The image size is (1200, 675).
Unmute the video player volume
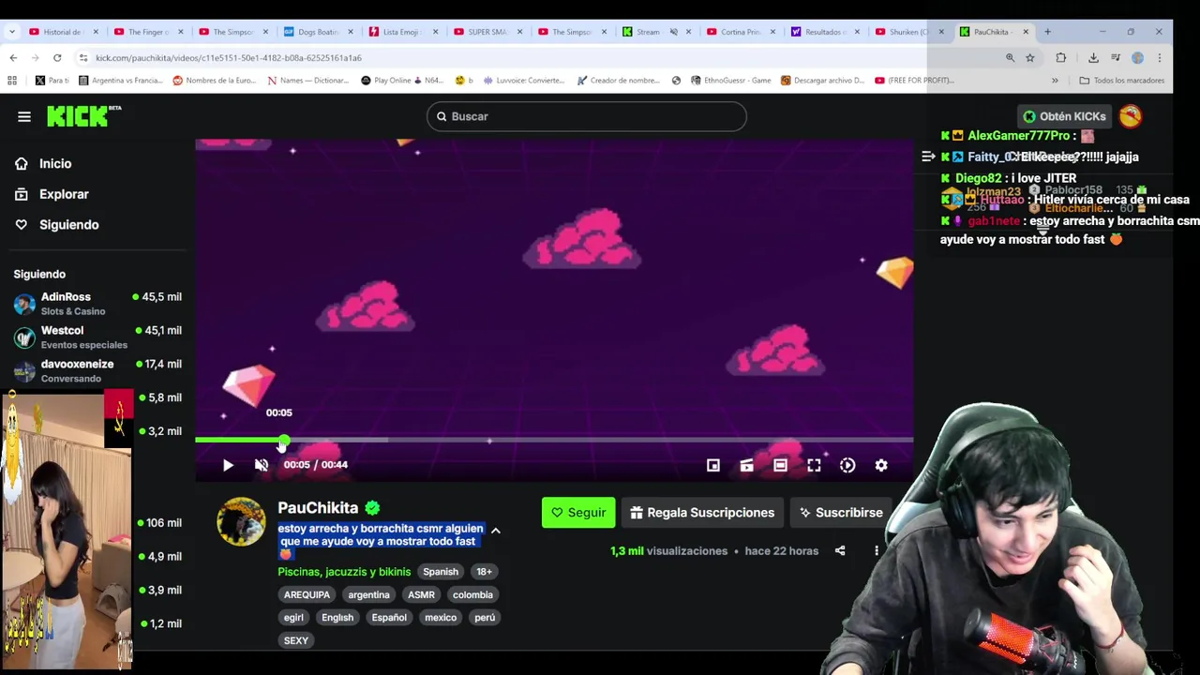[x=262, y=465]
